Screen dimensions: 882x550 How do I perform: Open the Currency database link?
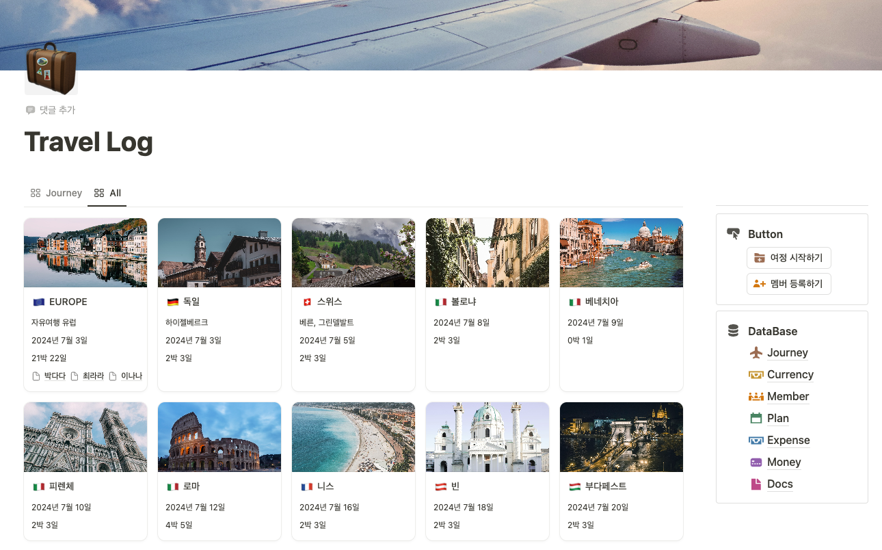pyautogui.click(x=790, y=375)
